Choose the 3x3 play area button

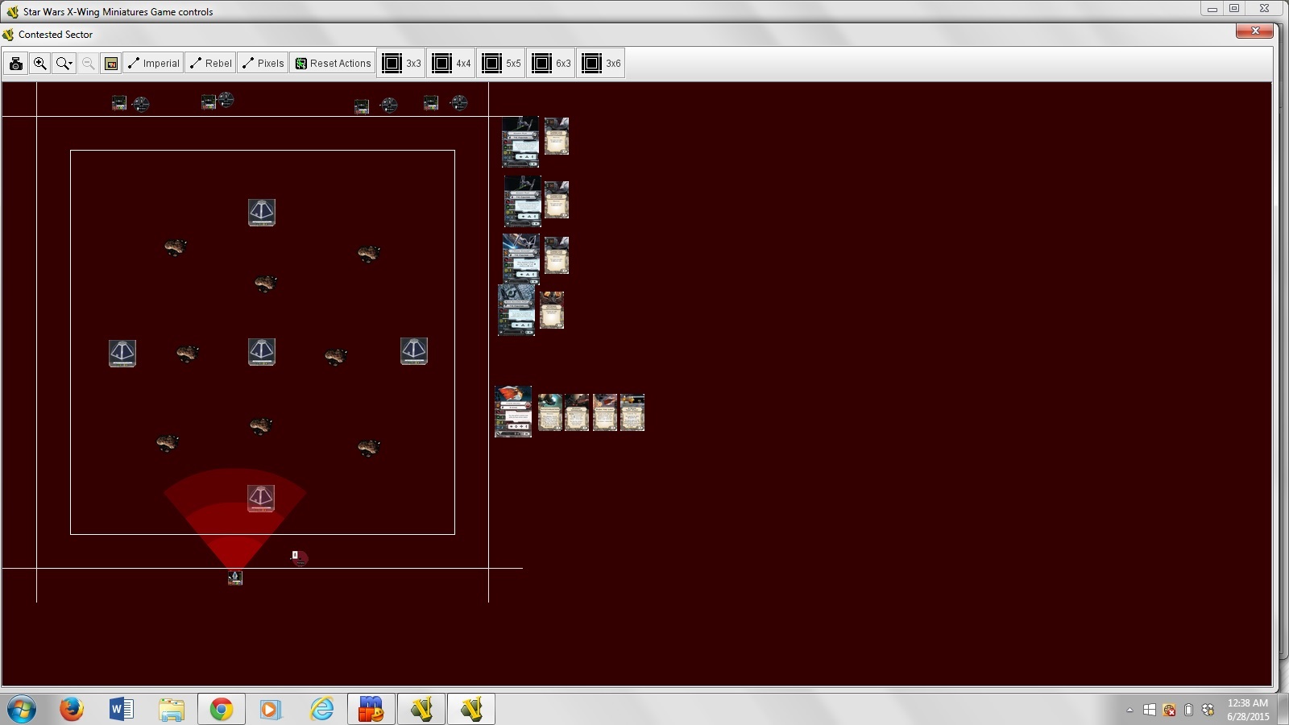point(401,64)
